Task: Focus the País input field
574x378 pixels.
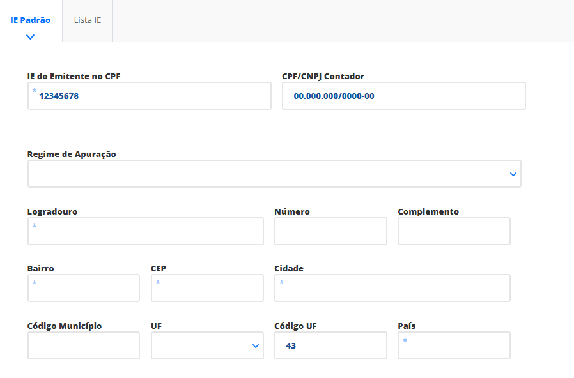Action: tap(454, 345)
